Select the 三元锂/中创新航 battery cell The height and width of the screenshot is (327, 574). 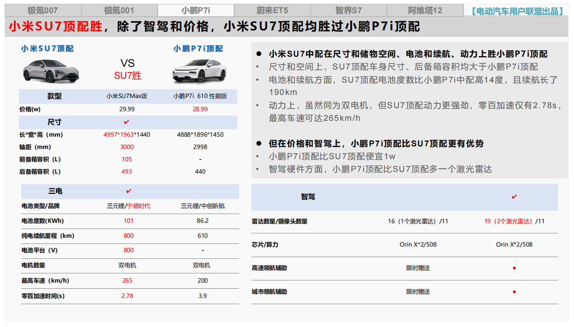pos(202,206)
